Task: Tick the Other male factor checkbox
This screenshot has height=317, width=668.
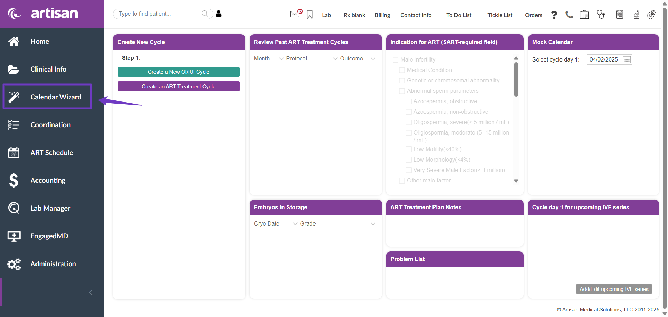Action: 402,181
